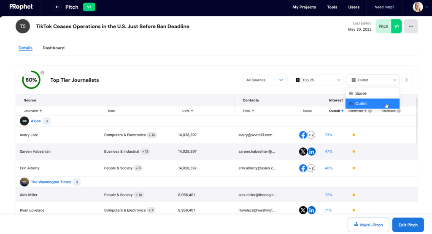The height and width of the screenshot is (234, 432).
Task: Click Sareen Habeshian's 47% interest score
Action: (x=329, y=152)
